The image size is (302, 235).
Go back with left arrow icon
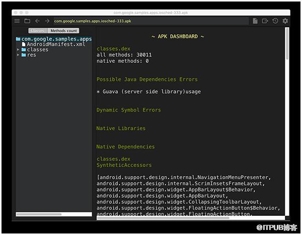(37, 21)
